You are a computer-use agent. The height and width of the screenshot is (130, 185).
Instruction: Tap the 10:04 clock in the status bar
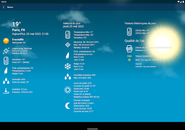click(x=4, y=2)
